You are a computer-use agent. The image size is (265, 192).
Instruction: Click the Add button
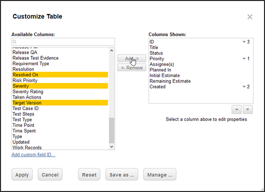pos(131,59)
